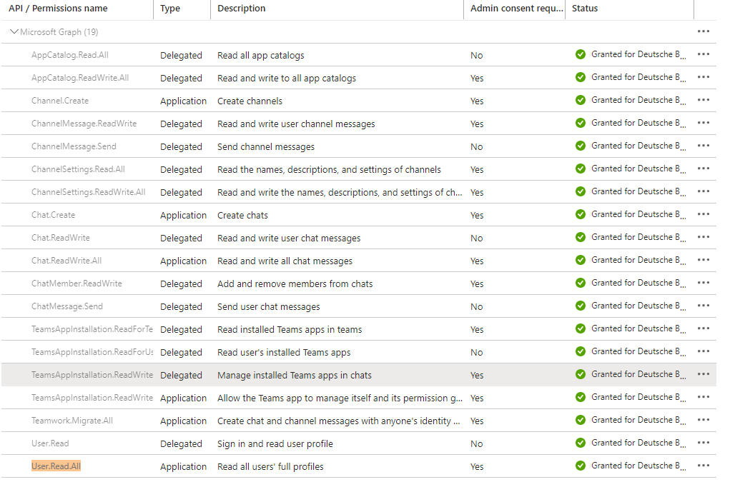
Task: Select the Chat.Create permission name
Action: pyautogui.click(x=54, y=215)
